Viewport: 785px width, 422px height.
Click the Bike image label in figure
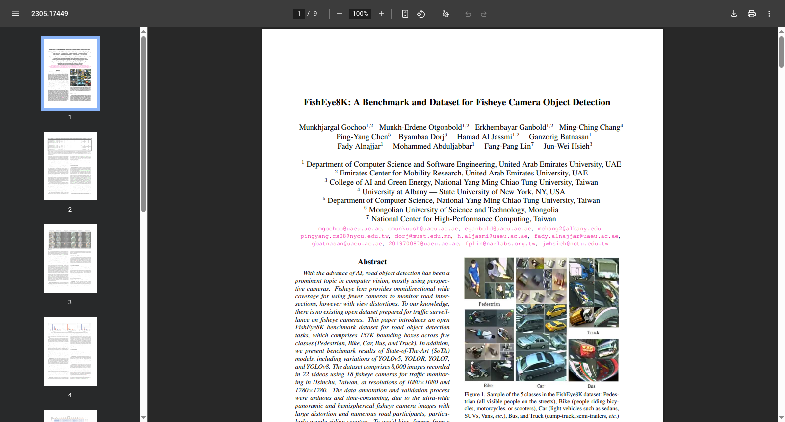(488, 386)
